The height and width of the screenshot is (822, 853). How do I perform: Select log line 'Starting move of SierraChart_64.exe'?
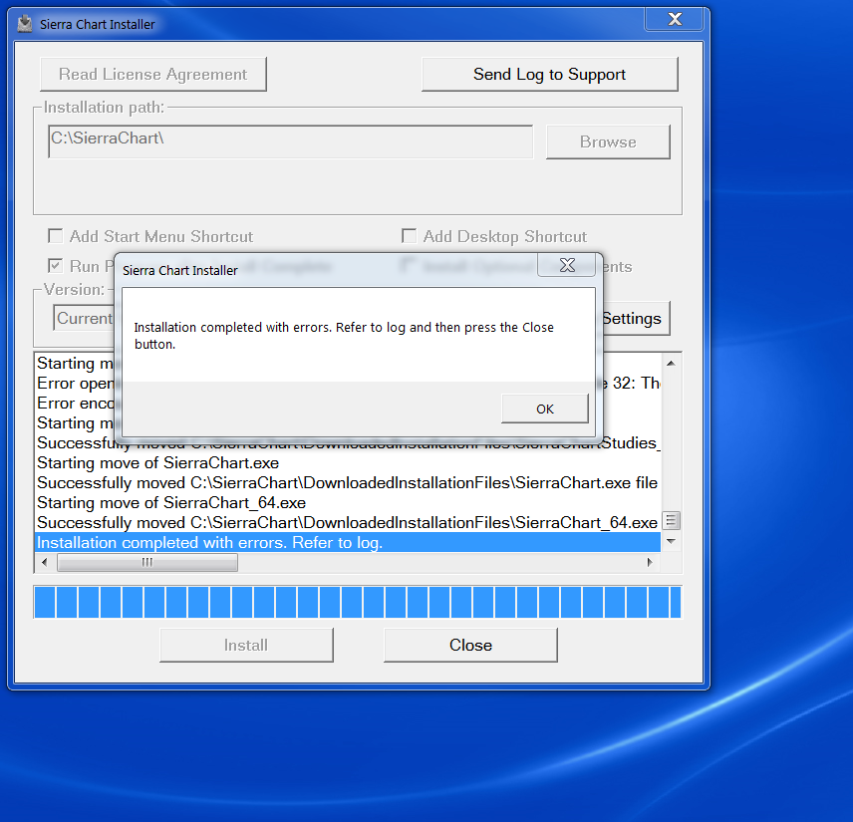tap(348, 503)
